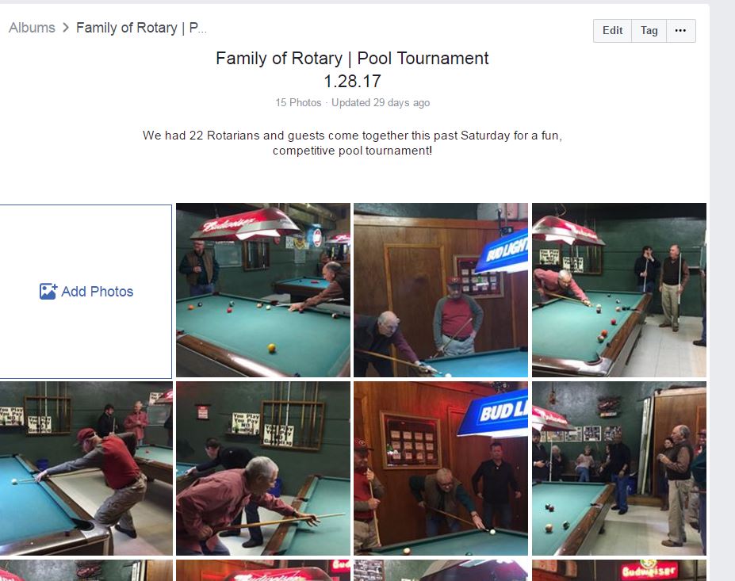The width and height of the screenshot is (735, 581).
Task: Open the photo of the gray-haired man in red shirt aiming his cue
Action: pos(263,468)
